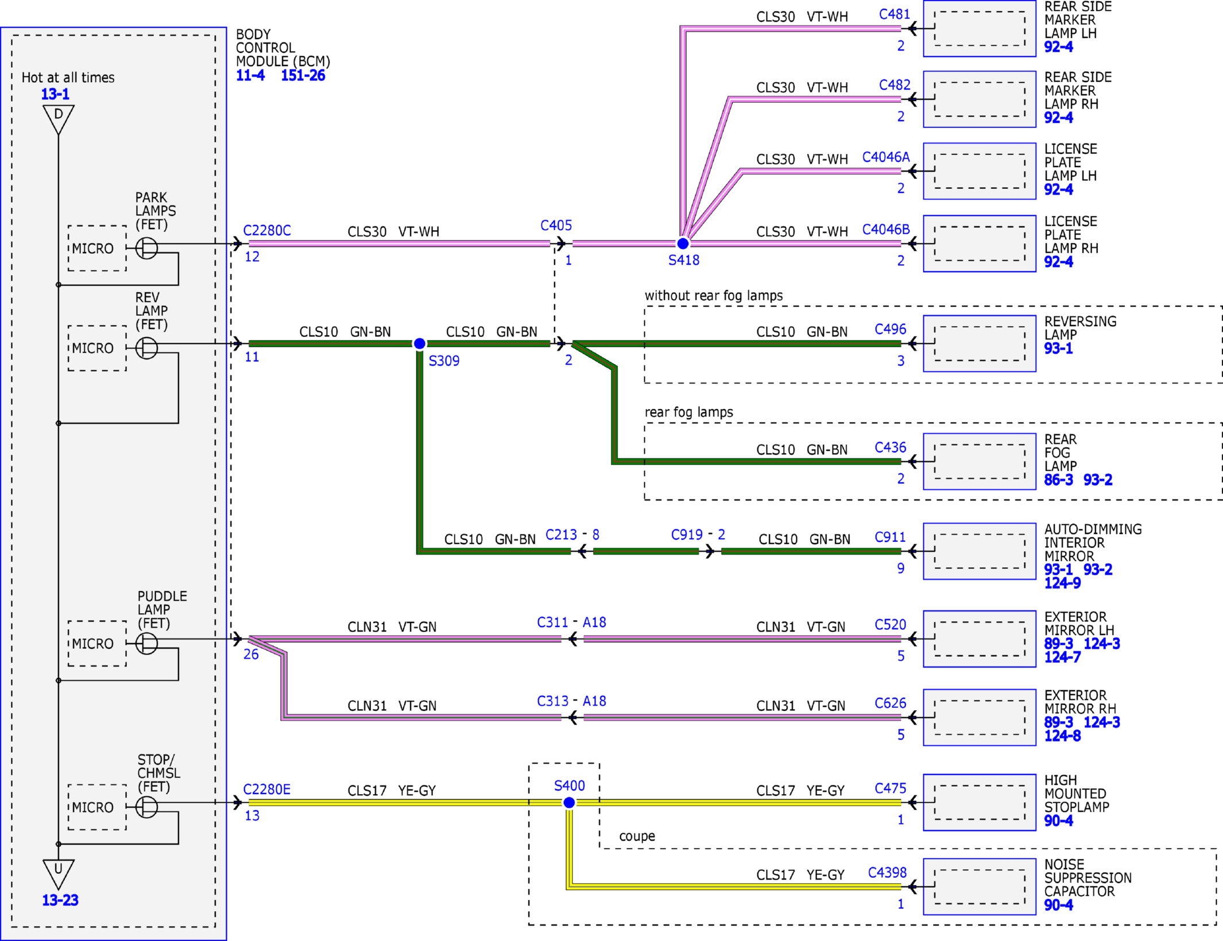The height and width of the screenshot is (941, 1223).
Task: Select connector label C520
Action: click(x=891, y=625)
